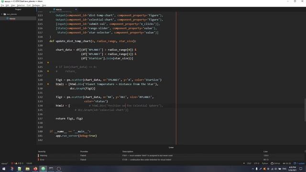Click the microphone tray icon

pyautogui.click(x=257, y=169)
